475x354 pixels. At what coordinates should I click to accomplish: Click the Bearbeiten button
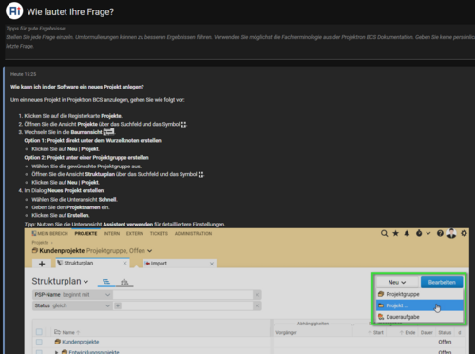pyautogui.click(x=442, y=282)
